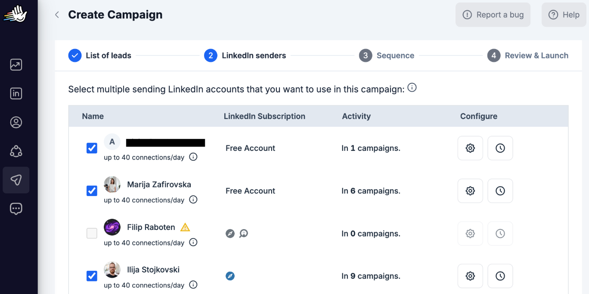Image resolution: width=589 pixels, height=294 pixels.
Task: Open the LinkedIn accounts sidebar icon
Action: click(16, 94)
